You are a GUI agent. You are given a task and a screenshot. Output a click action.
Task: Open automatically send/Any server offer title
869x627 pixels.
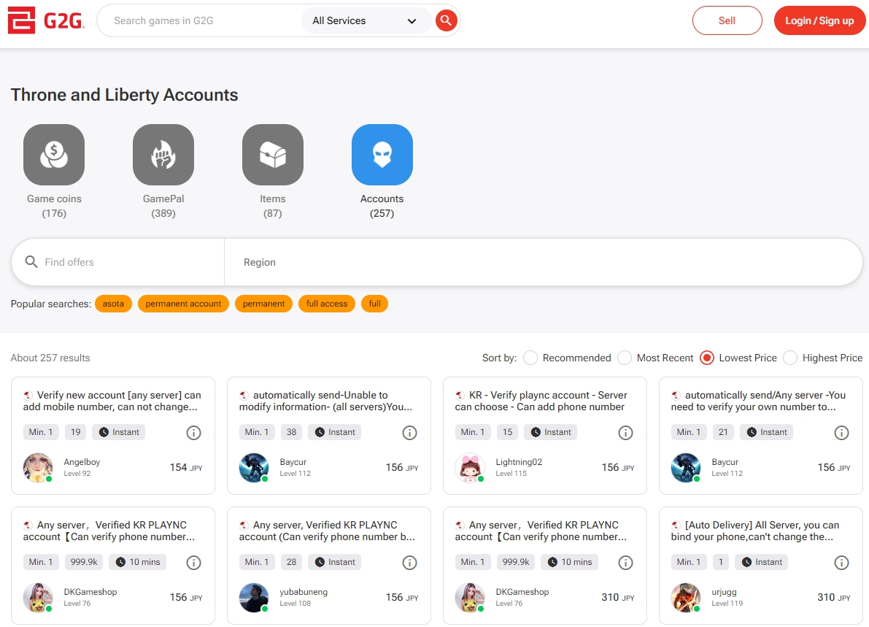pyautogui.click(x=758, y=401)
